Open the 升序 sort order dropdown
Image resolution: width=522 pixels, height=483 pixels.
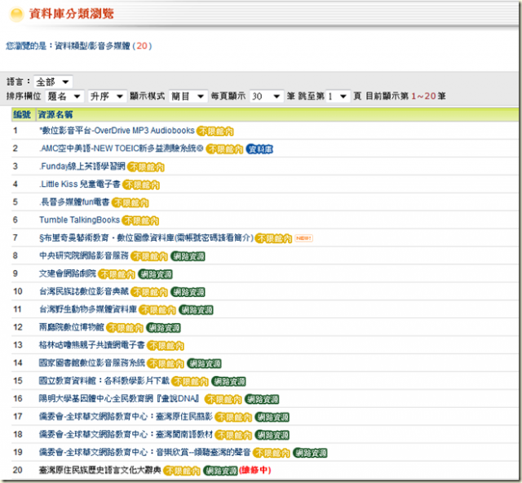(107, 96)
